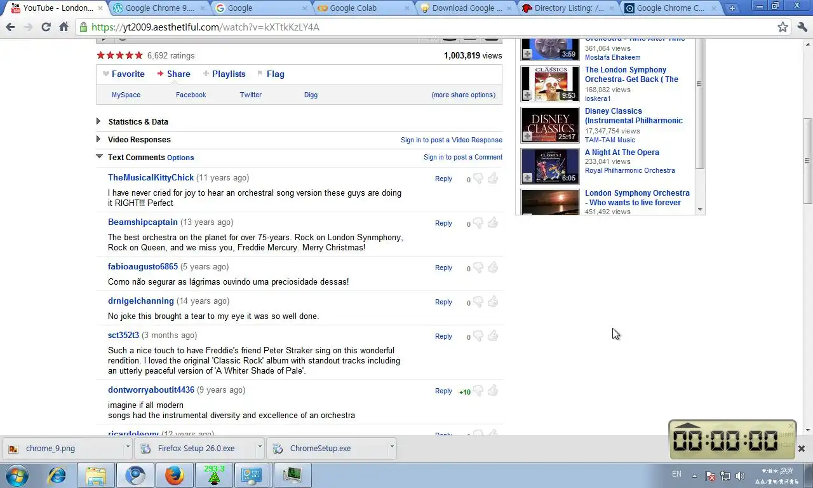Open Beamshipcaptain's user profile
Screen dimensions: 813x488
point(143,222)
